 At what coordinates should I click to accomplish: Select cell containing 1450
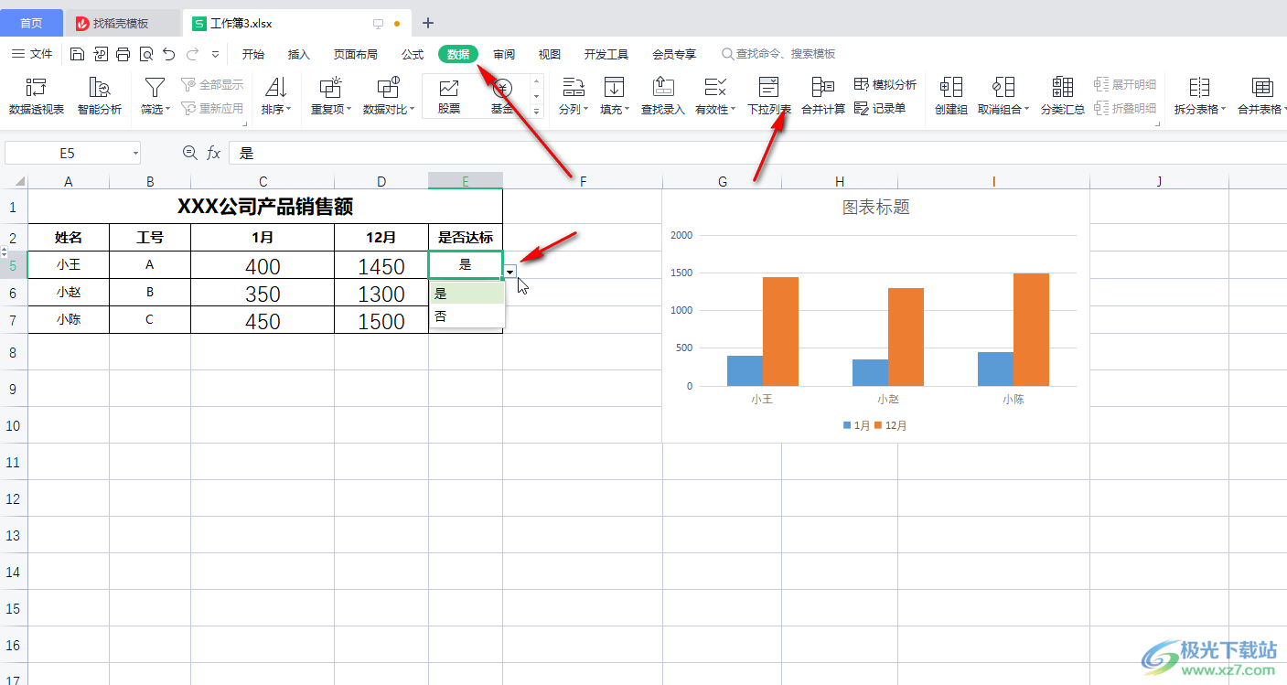click(x=381, y=265)
